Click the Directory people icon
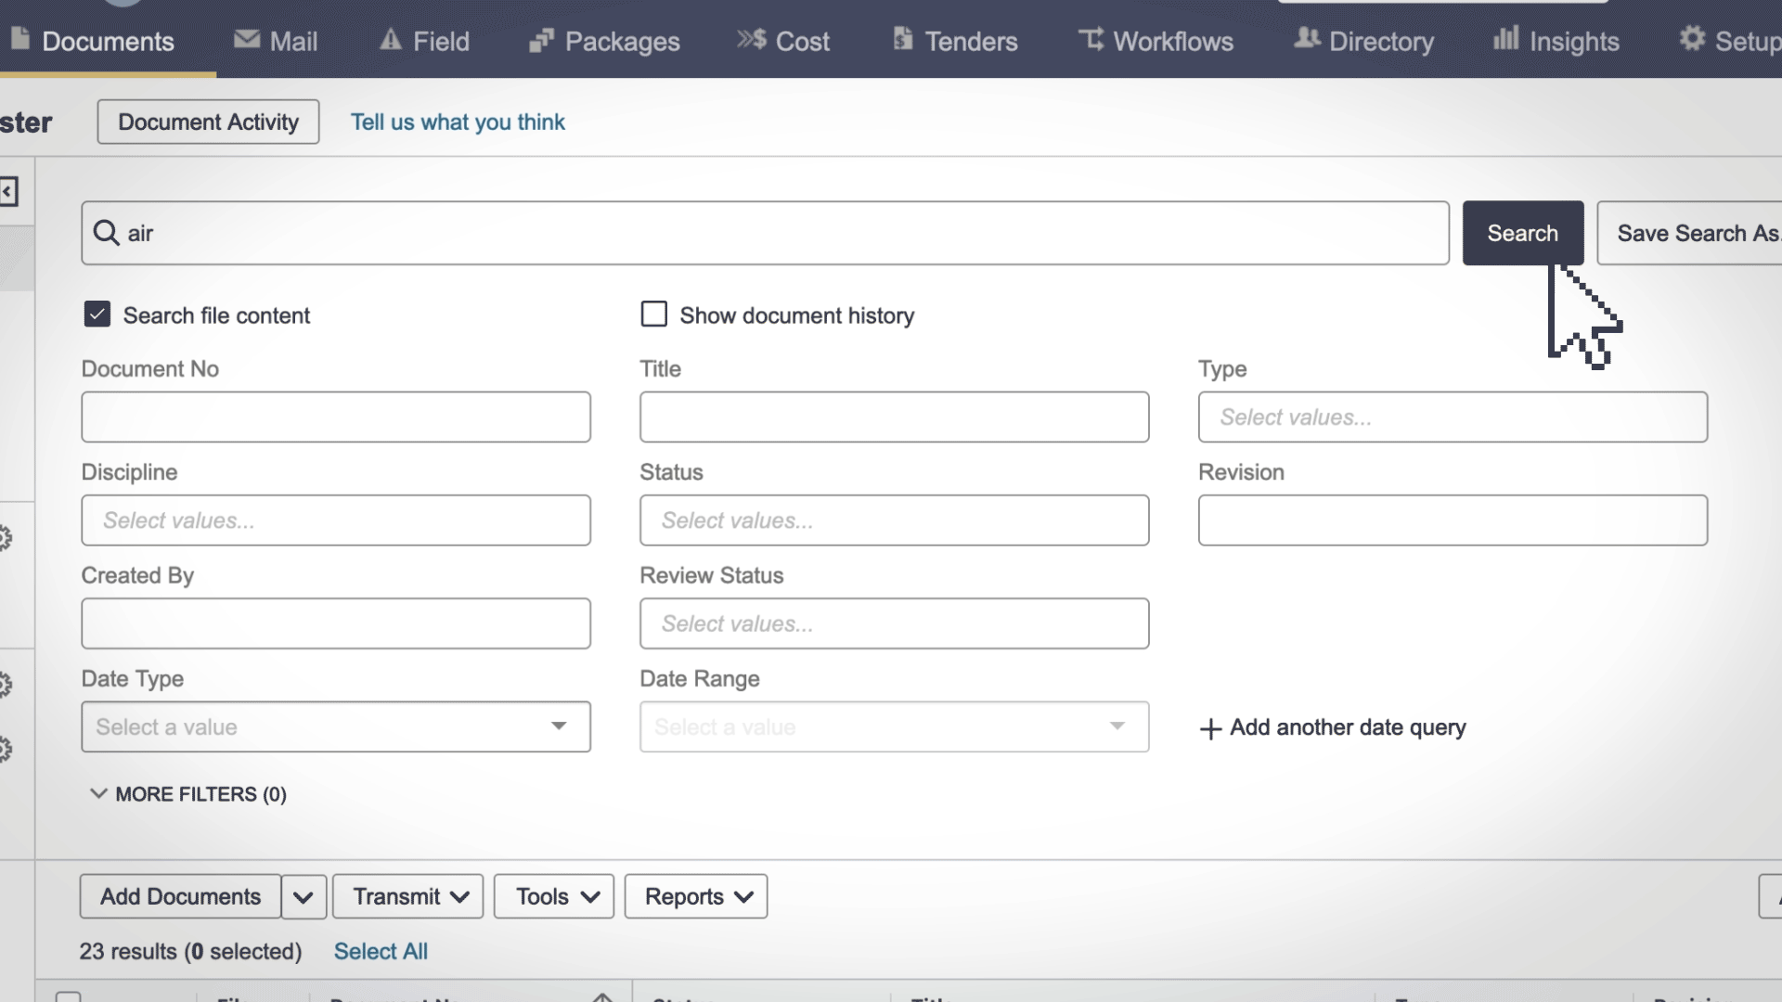 coord(1307,39)
